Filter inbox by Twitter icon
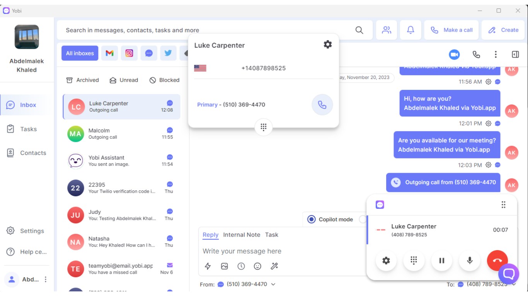The image size is (528, 296). point(168,53)
